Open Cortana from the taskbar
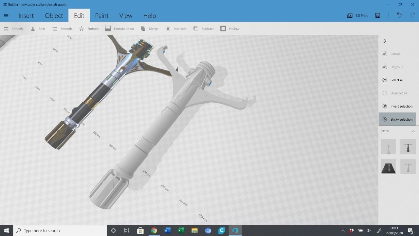 coord(113,230)
